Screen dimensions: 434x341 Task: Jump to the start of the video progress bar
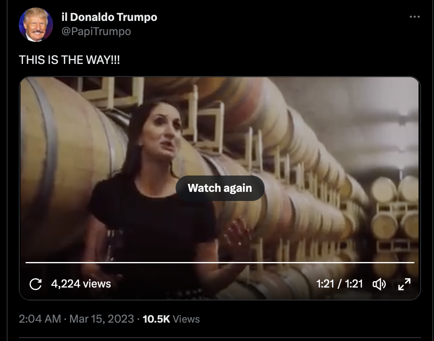click(26, 262)
